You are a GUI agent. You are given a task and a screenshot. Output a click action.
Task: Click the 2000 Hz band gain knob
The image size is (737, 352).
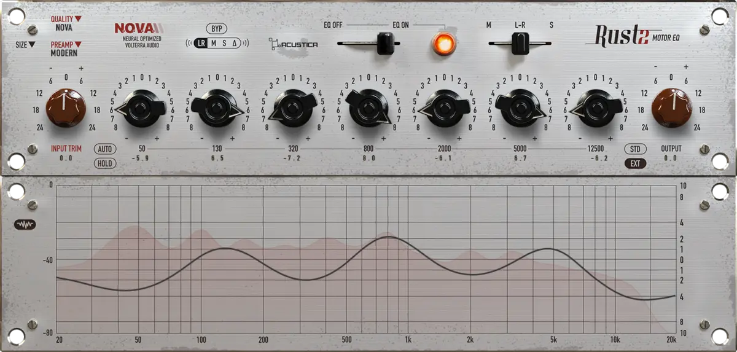pyautogui.click(x=444, y=109)
